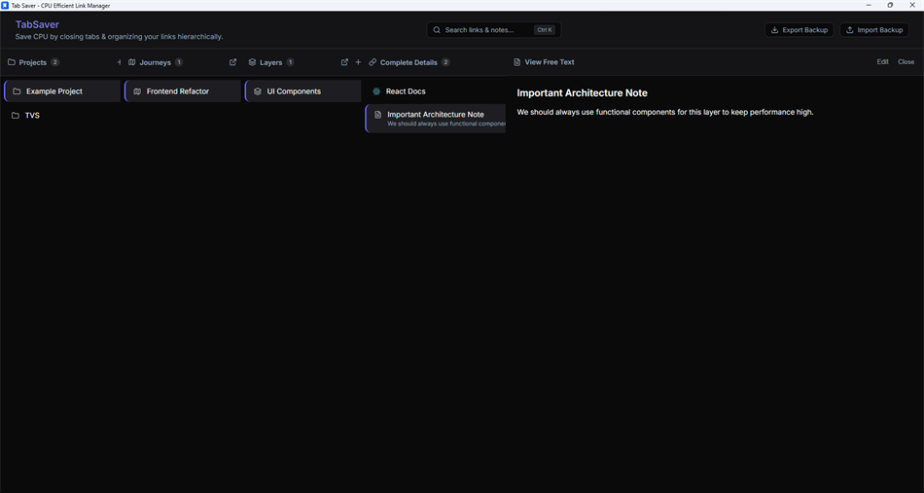Open the UI Components layer

pos(302,91)
